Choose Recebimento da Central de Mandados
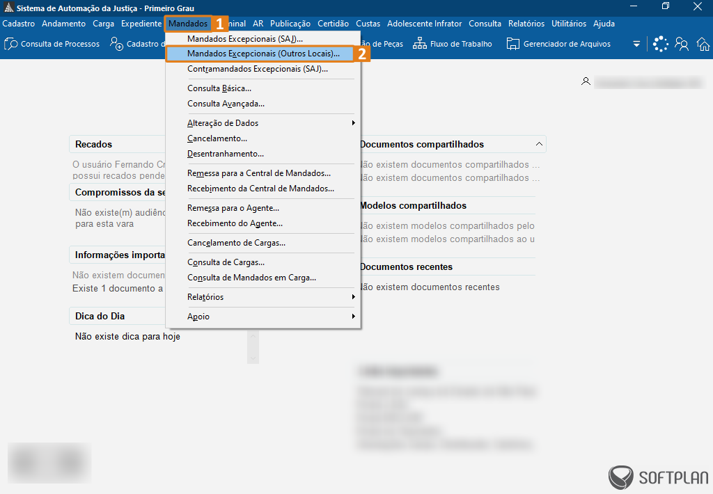Image resolution: width=713 pixels, height=494 pixels. pos(264,189)
